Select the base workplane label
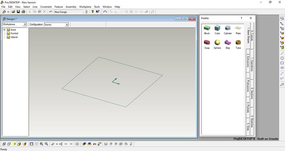 13,29
